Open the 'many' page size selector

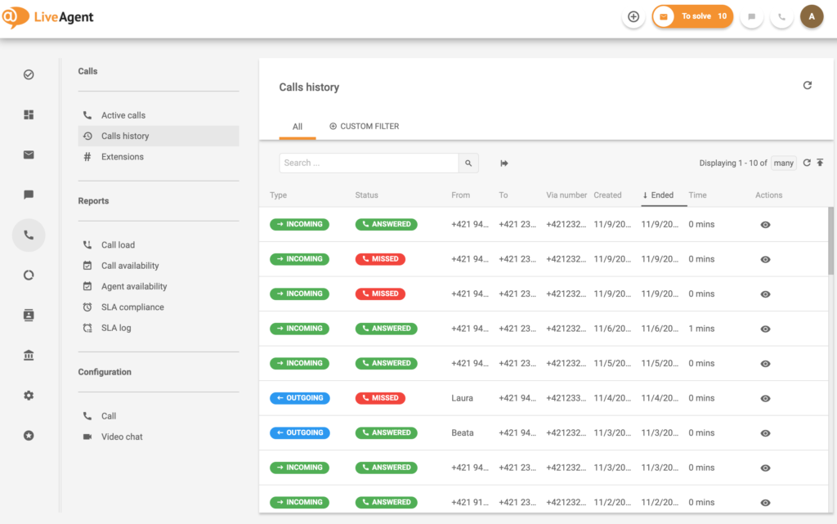click(x=783, y=163)
